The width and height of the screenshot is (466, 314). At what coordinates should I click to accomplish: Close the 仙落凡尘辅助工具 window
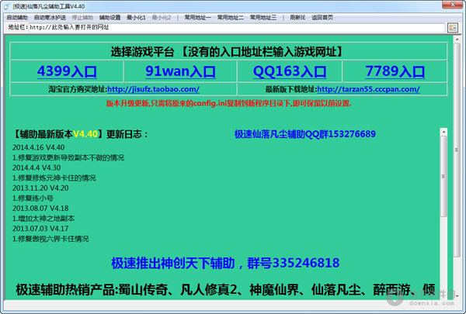point(452,5)
